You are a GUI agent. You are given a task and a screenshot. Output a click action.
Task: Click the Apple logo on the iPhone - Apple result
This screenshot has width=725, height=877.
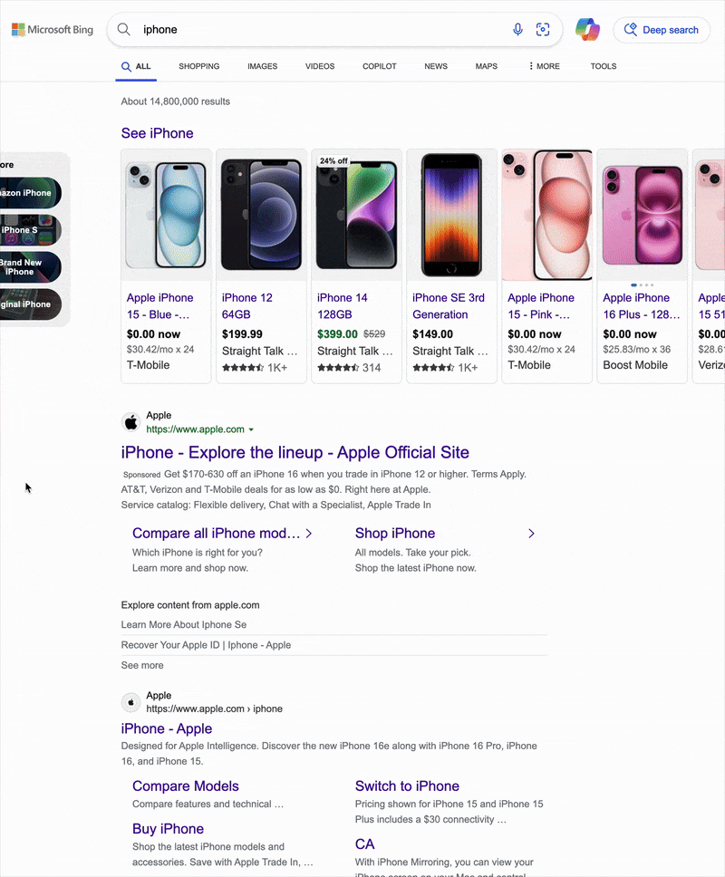pos(130,702)
